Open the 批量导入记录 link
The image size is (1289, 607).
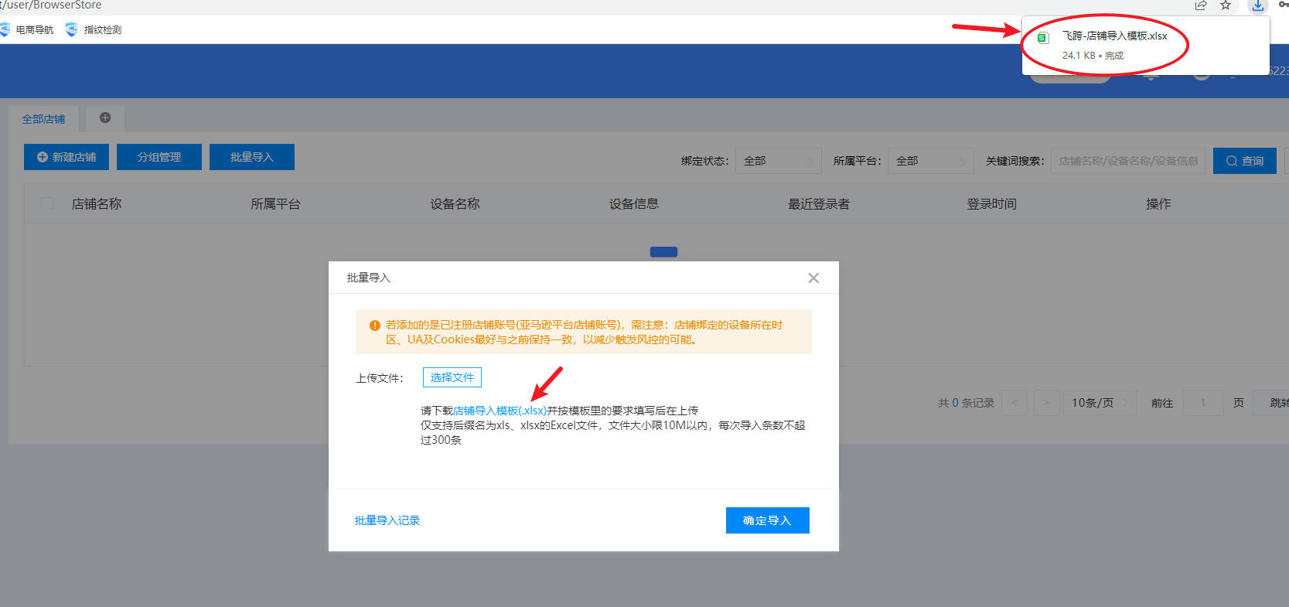tap(387, 520)
